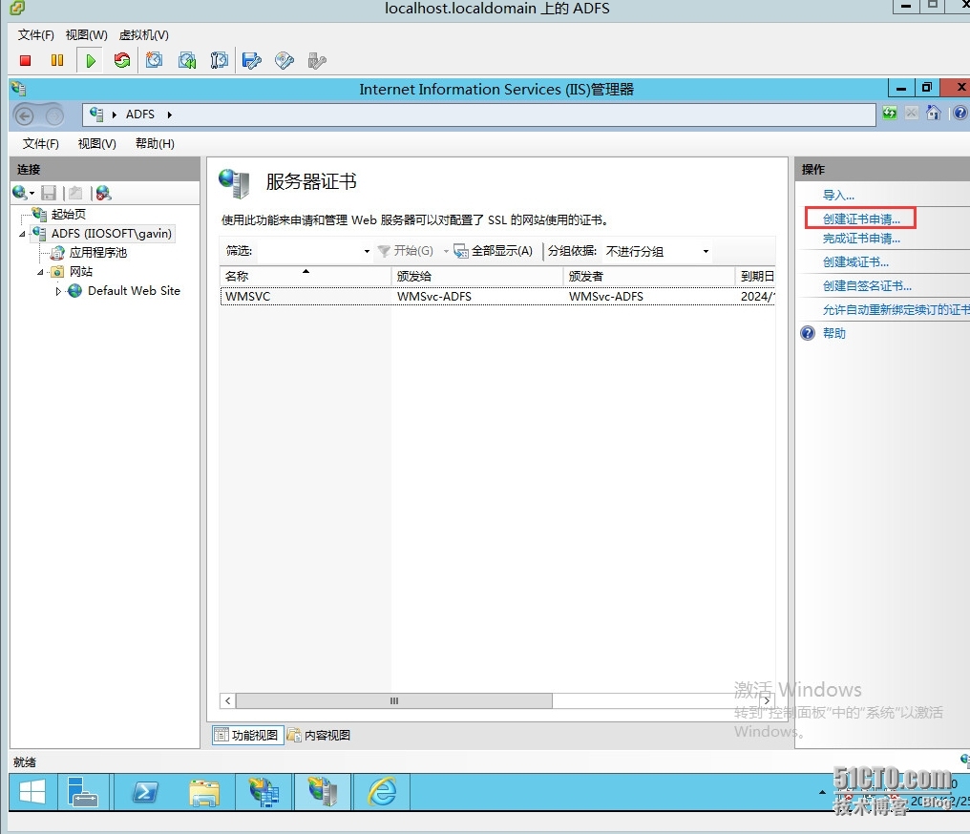Open the 筛选 filter dropdown
Image resolution: width=970 pixels, height=834 pixels.
pos(367,251)
